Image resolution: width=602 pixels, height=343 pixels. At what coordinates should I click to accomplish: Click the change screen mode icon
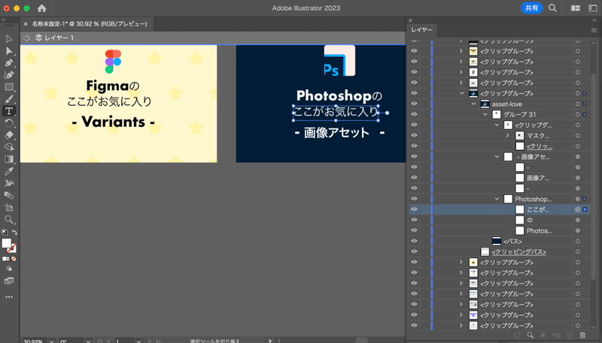click(x=9, y=281)
